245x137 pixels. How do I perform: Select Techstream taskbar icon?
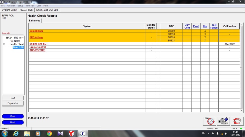[82, 133]
